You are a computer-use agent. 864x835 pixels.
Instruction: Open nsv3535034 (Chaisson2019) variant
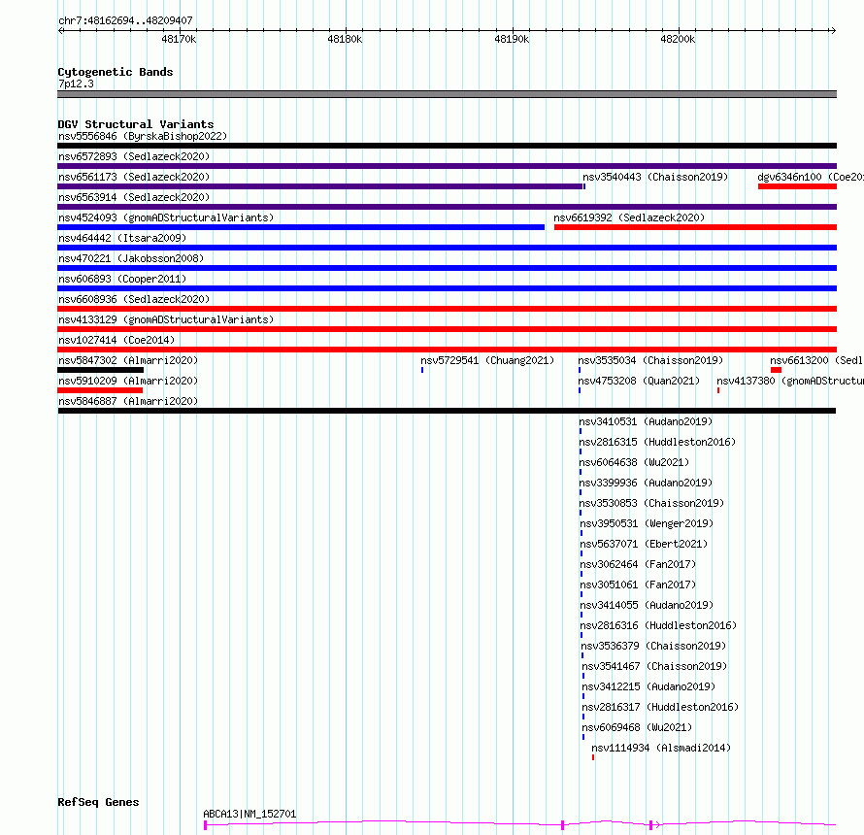tap(650, 360)
